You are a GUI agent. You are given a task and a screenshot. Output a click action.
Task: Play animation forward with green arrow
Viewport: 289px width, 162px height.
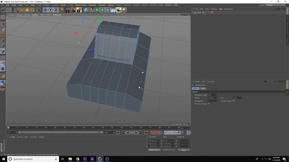coord(132,133)
